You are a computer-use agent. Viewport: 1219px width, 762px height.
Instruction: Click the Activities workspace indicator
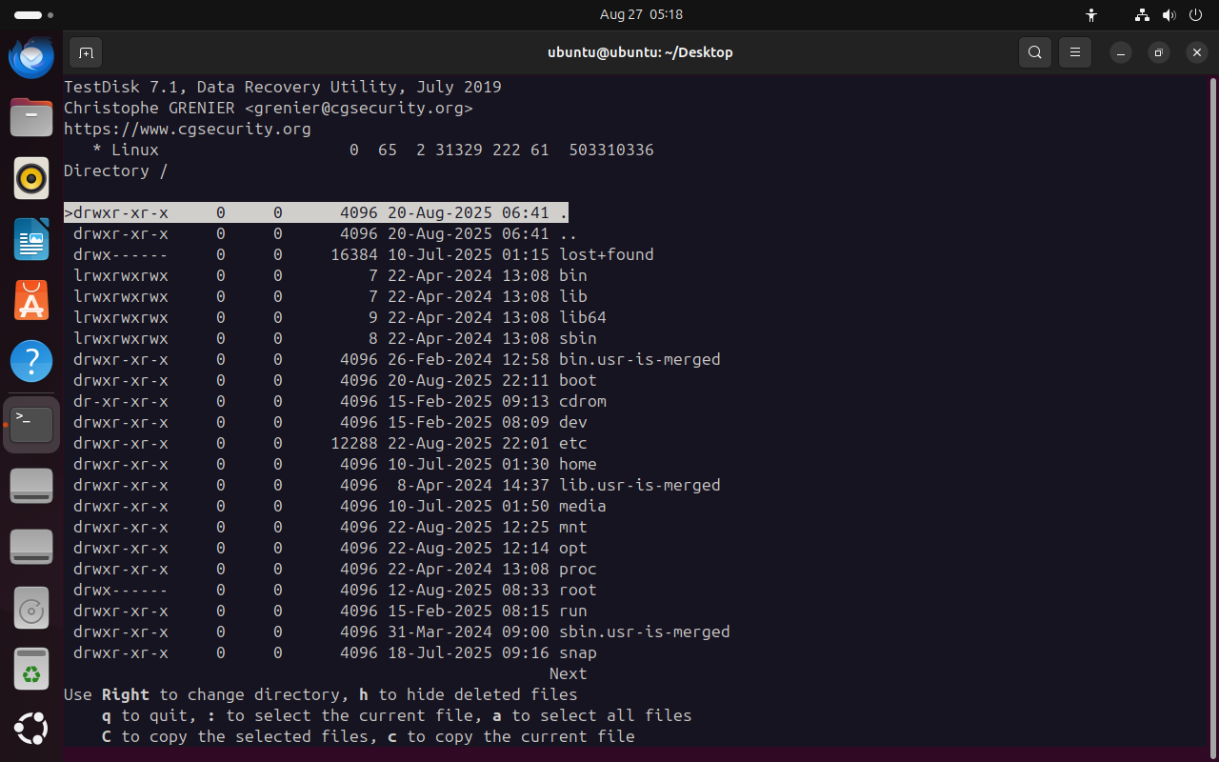(33, 15)
